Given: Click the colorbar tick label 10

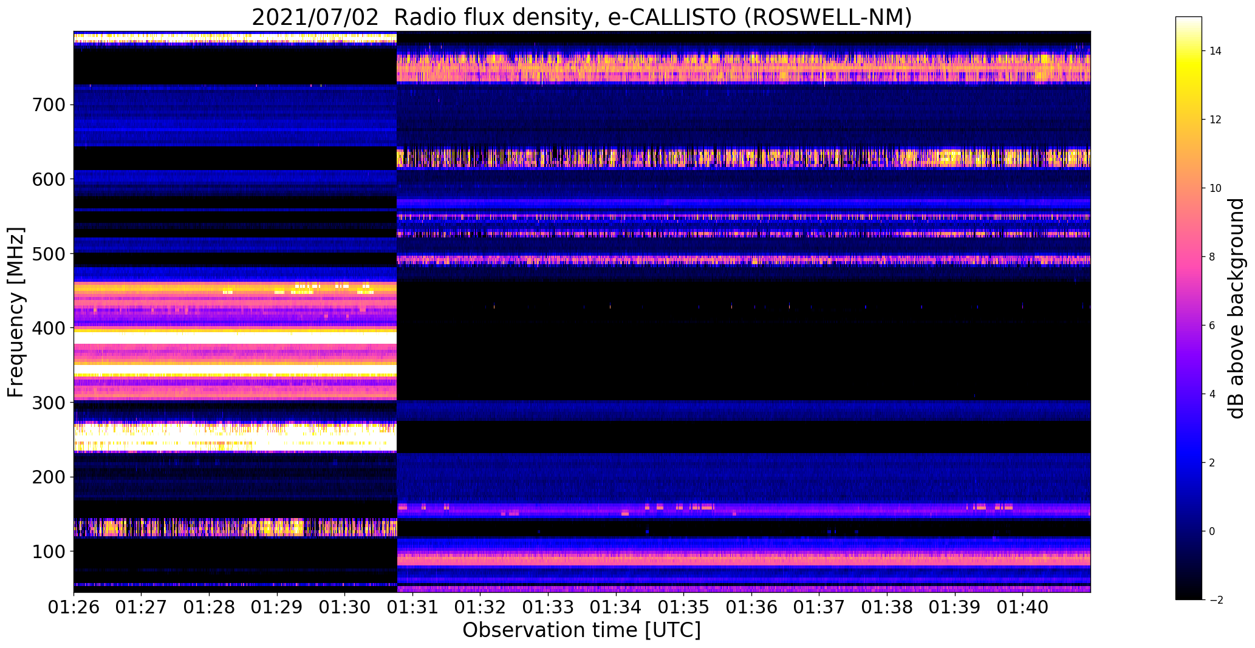Looking at the screenshot, I should (1216, 188).
